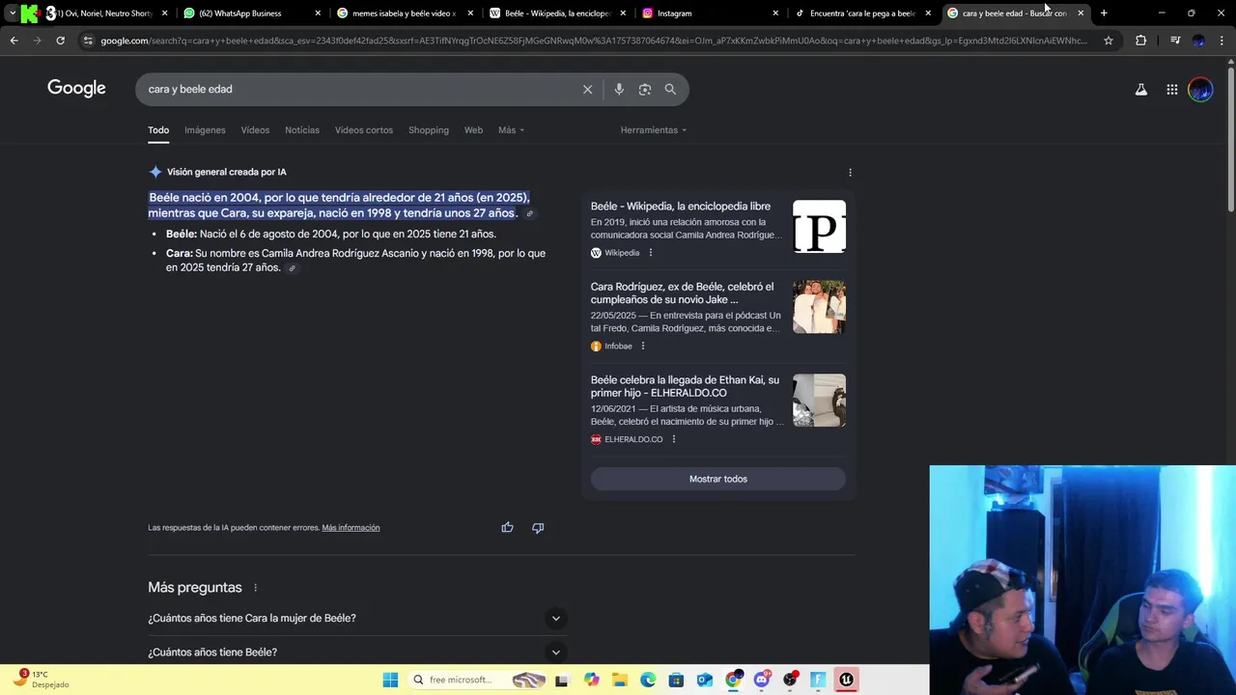
Task: Click source link icon after AI summary paragraph
Action: 529,213
